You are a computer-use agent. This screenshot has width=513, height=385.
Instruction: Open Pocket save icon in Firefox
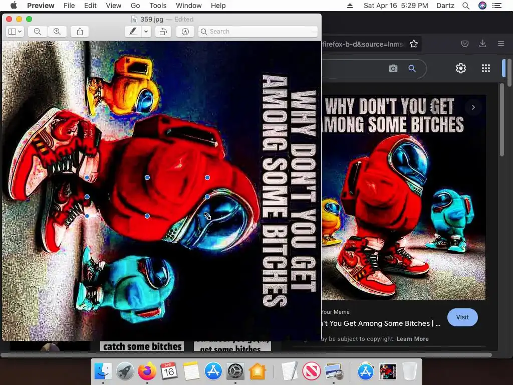coord(464,44)
